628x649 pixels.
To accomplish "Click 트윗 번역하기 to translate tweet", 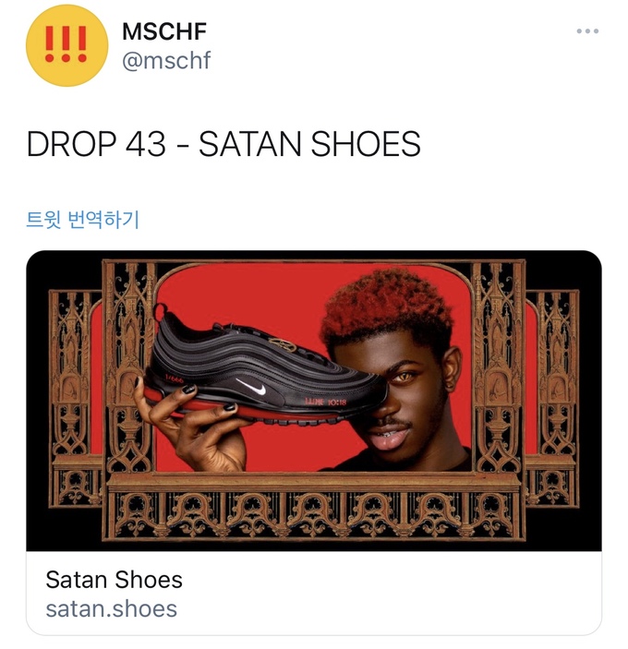I will pos(82,219).
